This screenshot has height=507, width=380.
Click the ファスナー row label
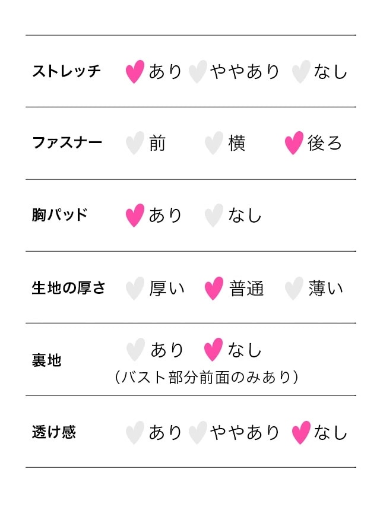pyautogui.click(x=67, y=142)
